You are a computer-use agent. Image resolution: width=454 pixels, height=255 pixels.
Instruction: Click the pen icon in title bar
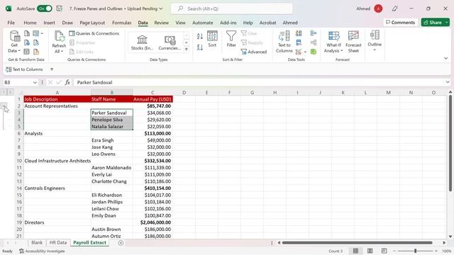394,8
